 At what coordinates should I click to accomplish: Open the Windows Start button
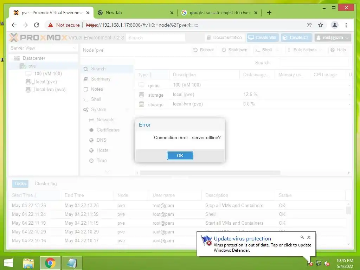point(8,263)
